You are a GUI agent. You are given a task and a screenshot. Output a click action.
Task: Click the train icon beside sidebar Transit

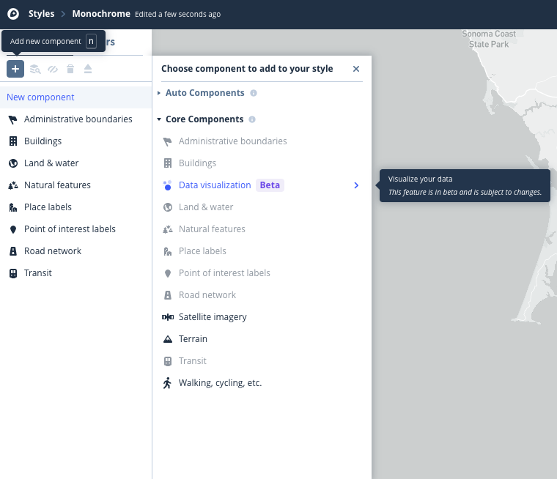point(13,273)
